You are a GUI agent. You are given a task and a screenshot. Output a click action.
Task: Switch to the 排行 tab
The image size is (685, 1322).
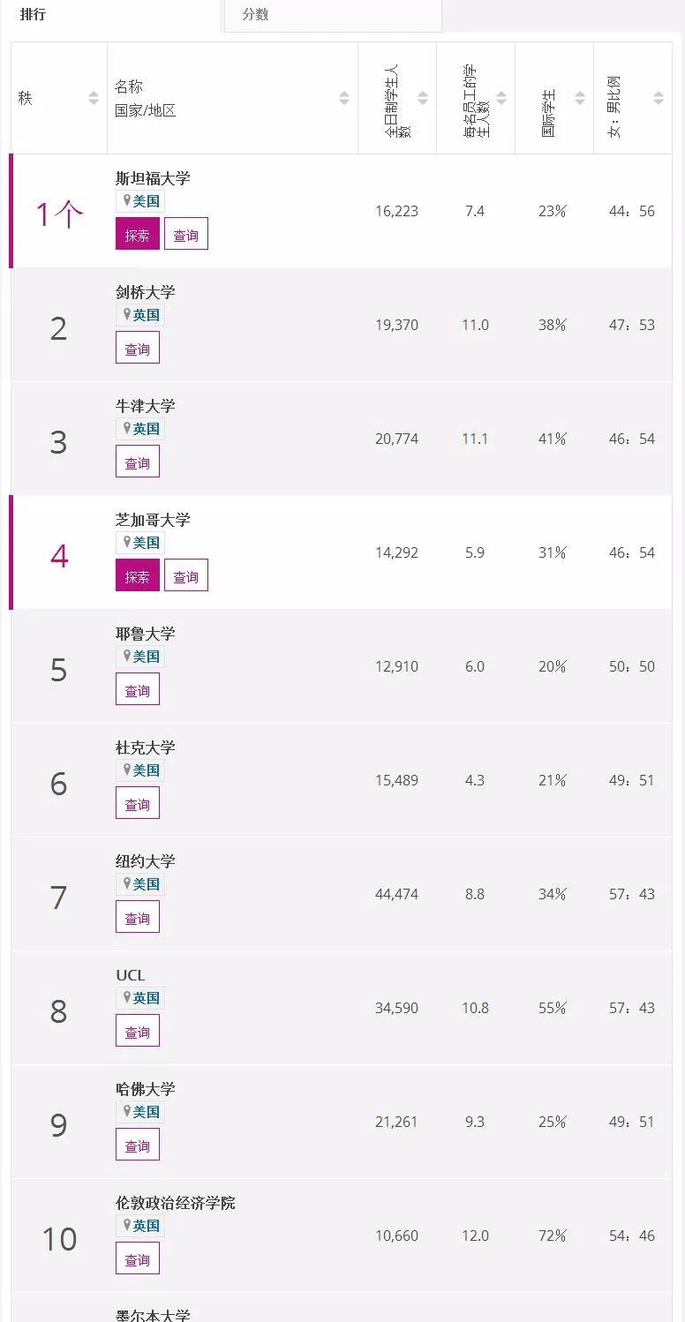click(x=33, y=14)
